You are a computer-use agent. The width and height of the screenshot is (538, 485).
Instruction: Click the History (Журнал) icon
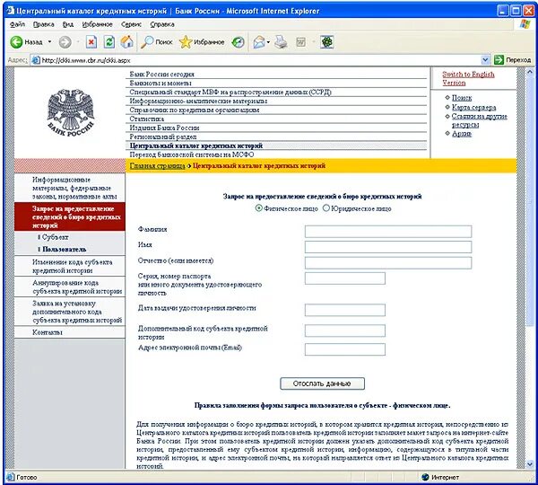[x=238, y=42]
